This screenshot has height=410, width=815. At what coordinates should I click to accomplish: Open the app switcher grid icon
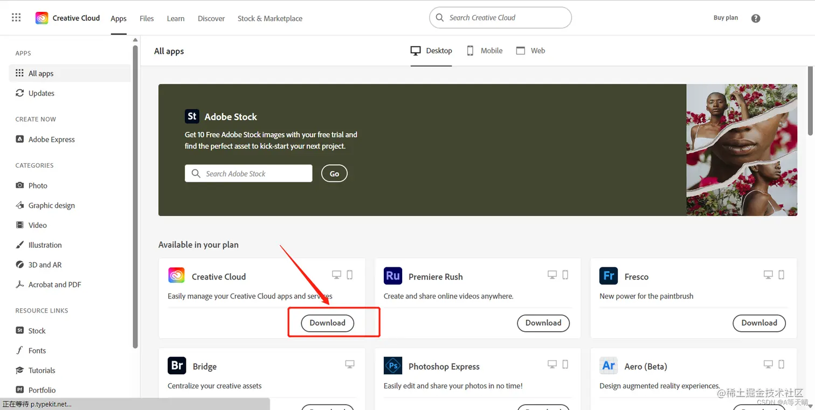[x=16, y=18]
